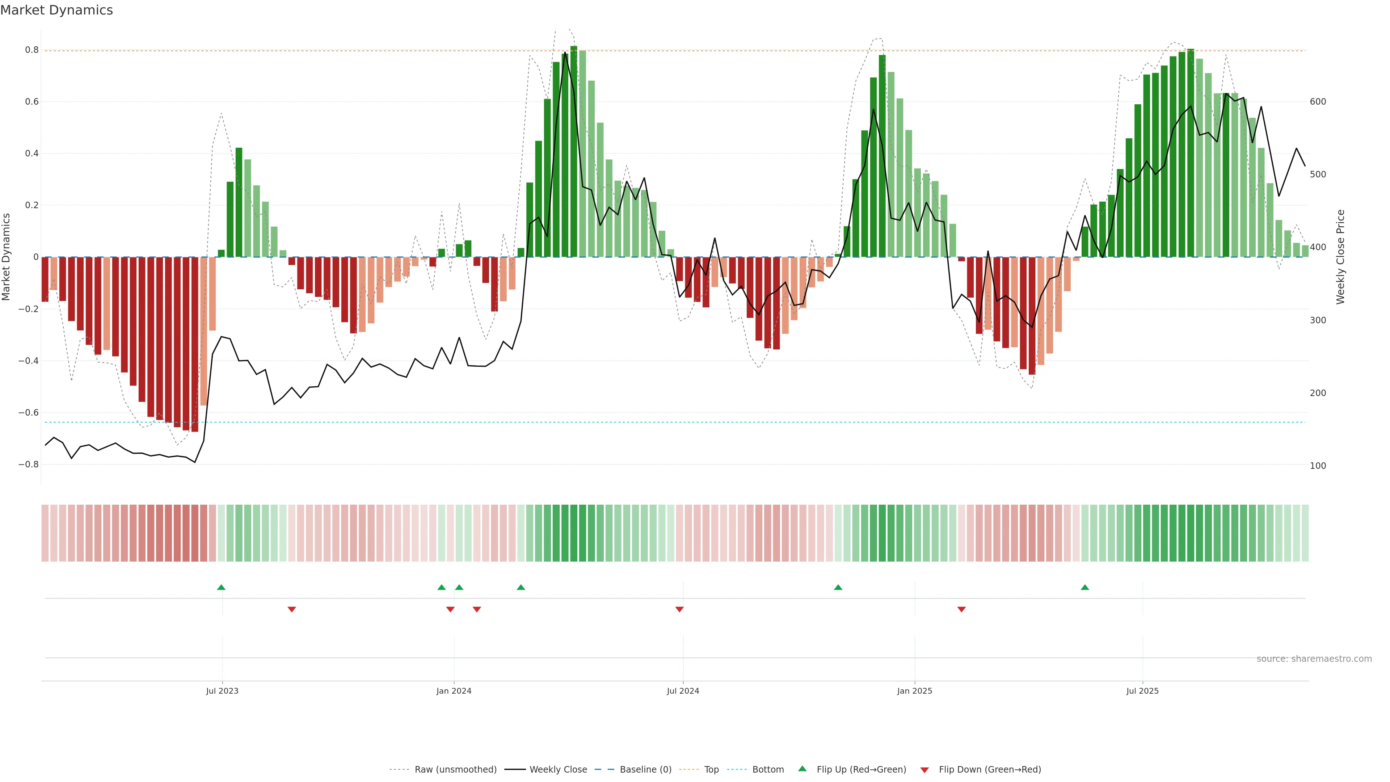Click the Weekly Close Price axis title
The width and height of the screenshot is (1390, 782).
(x=1340, y=257)
